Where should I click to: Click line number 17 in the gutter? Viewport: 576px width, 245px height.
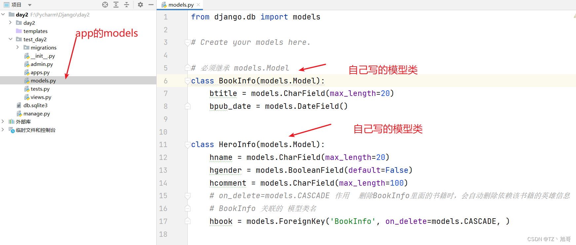pyautogui.click(x=163, y=221)
